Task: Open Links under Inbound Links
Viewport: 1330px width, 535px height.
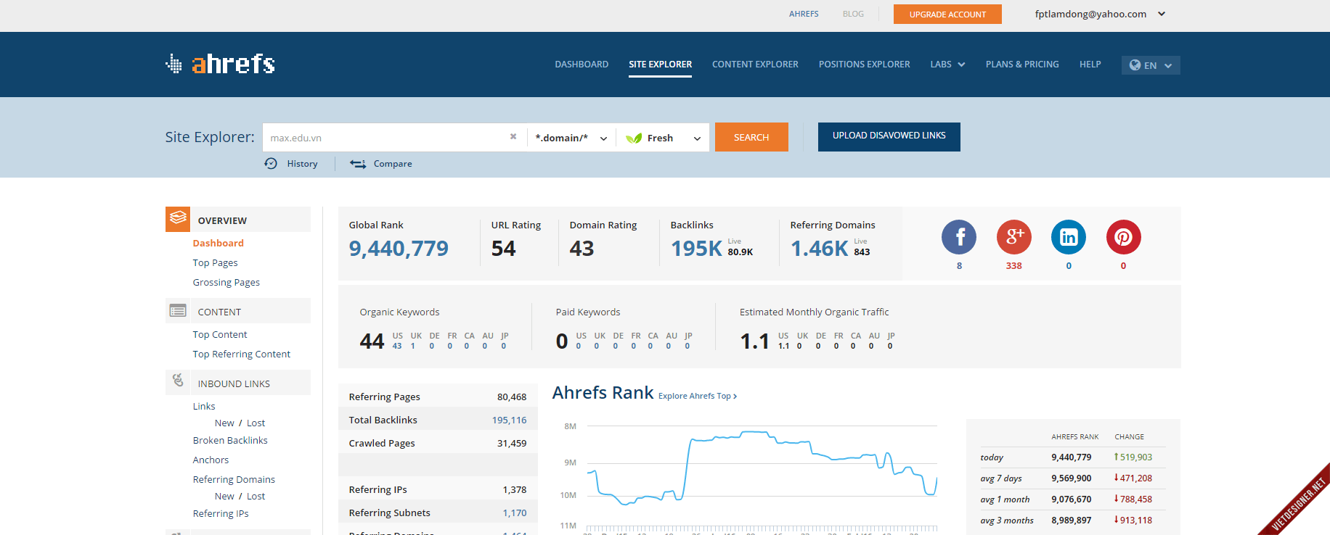Action: [204, 406]
